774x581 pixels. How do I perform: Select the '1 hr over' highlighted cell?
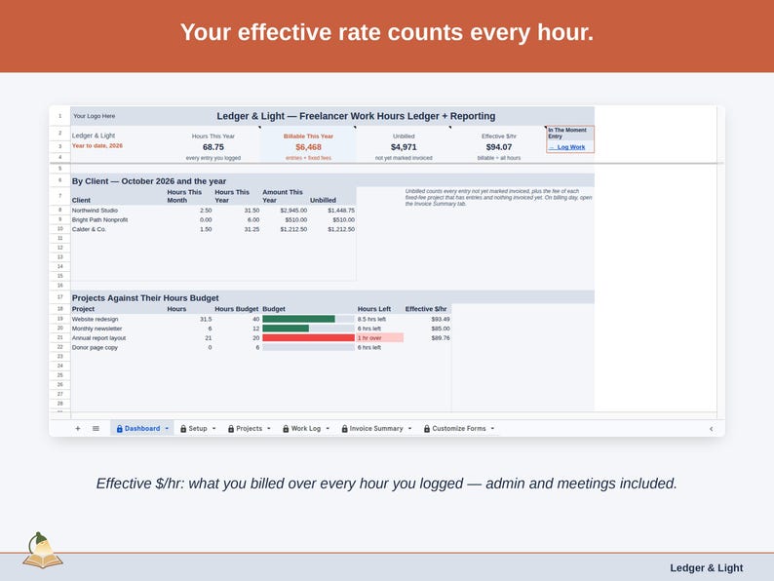click(379, 337)
